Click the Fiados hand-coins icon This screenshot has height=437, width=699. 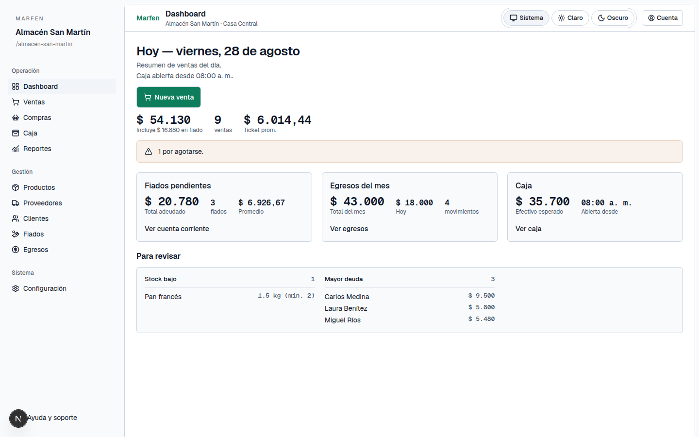[16, 234]
